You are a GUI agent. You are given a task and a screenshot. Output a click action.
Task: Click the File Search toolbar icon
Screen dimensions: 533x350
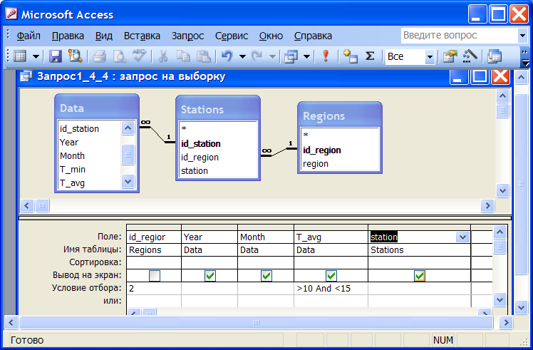pos(76,56)
